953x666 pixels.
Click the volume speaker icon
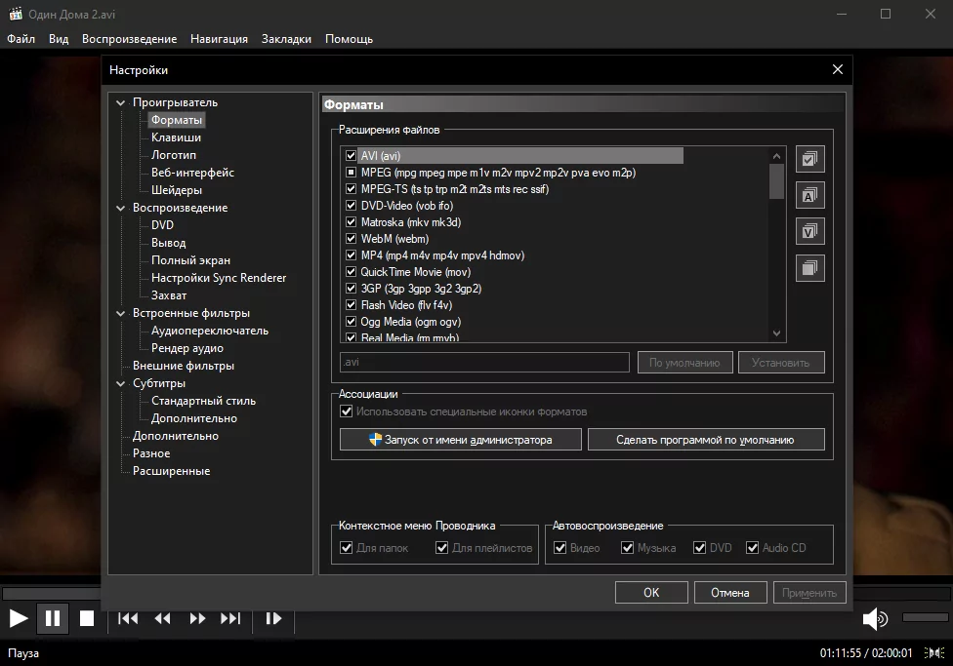(874, 618)
